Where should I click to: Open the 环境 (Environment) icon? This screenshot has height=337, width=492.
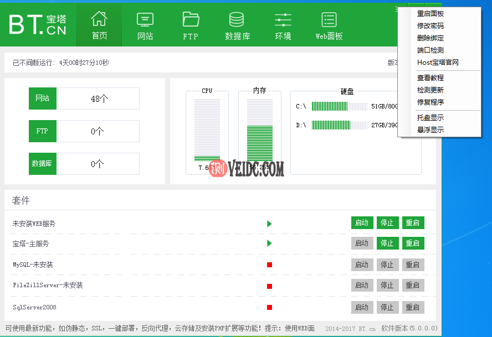click(283, 24)
